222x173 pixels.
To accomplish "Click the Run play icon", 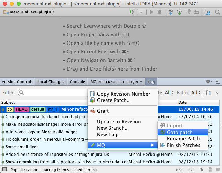I will click(151, 12).
